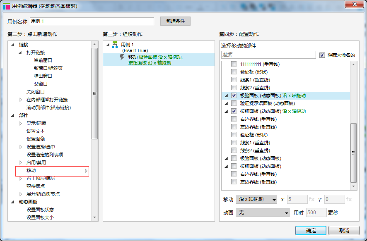Select the 设置文本 action
This screenshot has height=241, width=367.
point(35,131)
